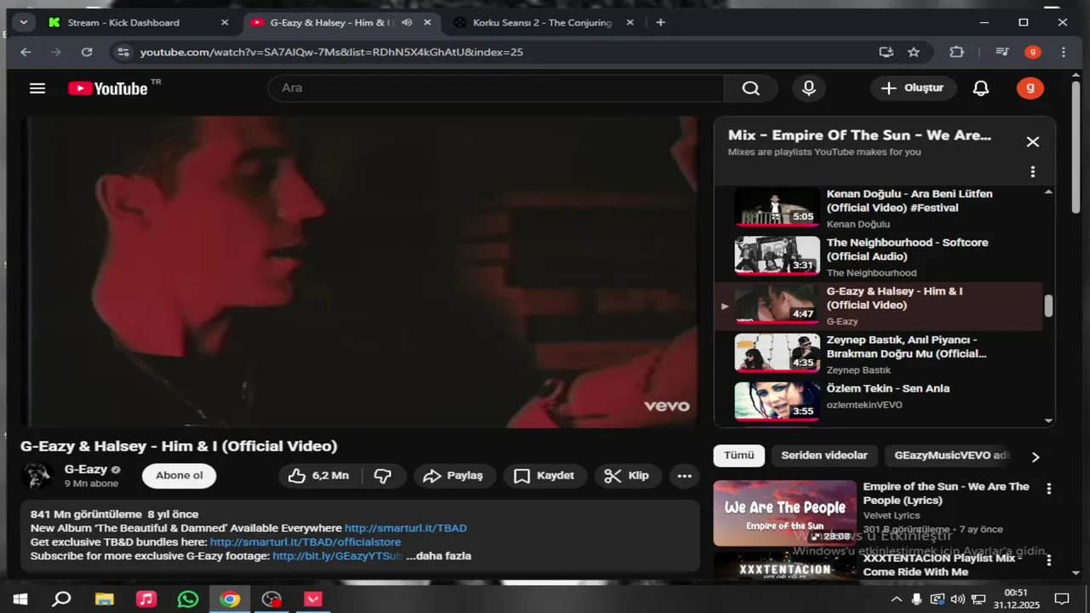Click the Paylaş share button

(454, 476)
